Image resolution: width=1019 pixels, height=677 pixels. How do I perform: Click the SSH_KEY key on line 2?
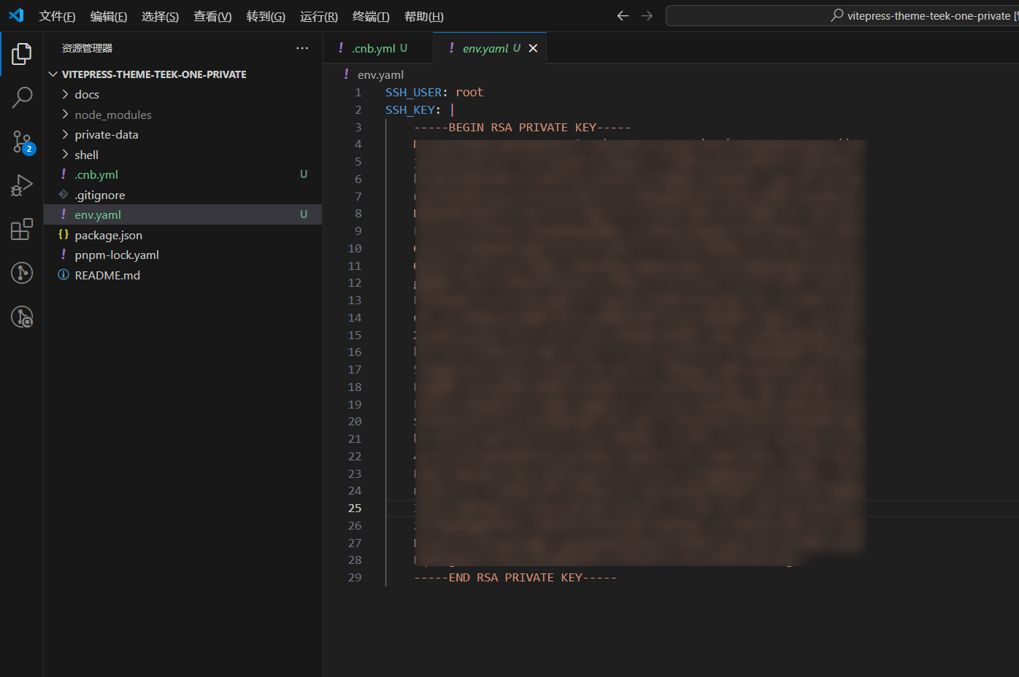(x=410, y=109)
